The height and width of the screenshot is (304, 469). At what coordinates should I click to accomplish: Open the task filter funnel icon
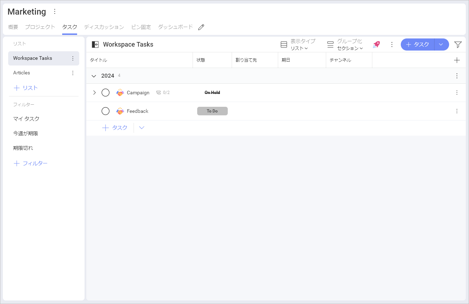[458, 44]
